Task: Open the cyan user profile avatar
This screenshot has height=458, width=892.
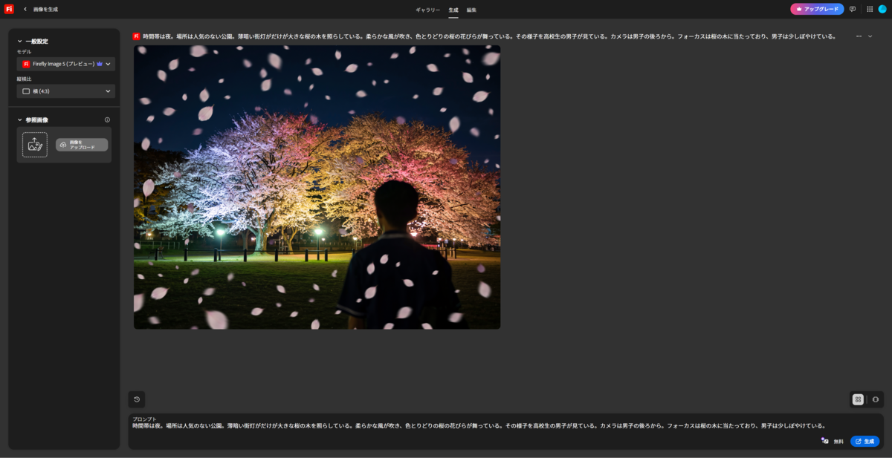Action: 882,9
